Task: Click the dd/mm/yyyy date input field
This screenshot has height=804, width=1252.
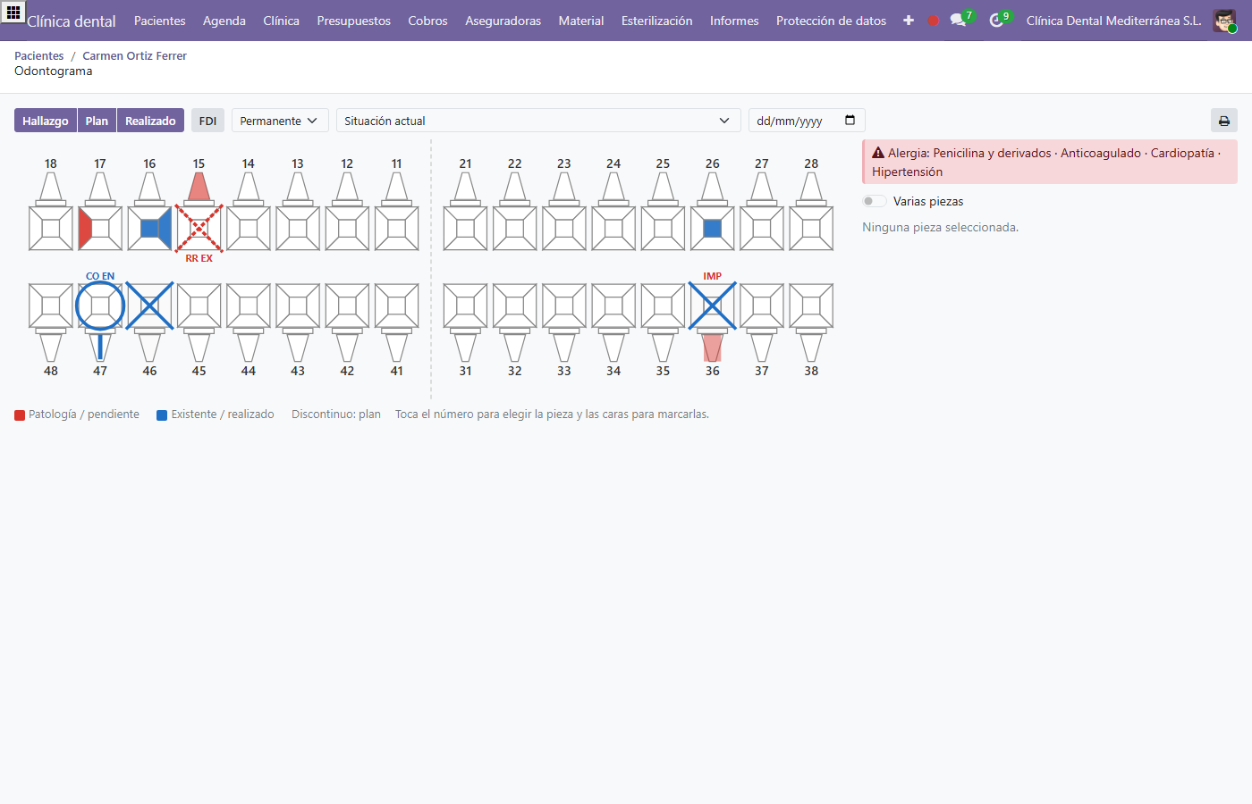Action: 807,121
